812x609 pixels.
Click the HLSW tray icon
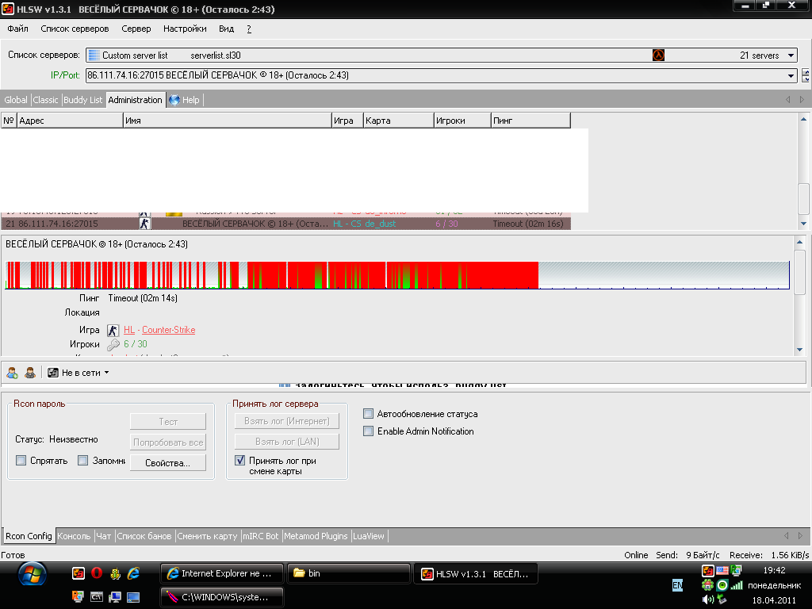pyautogui.click(x=707, y=571)
